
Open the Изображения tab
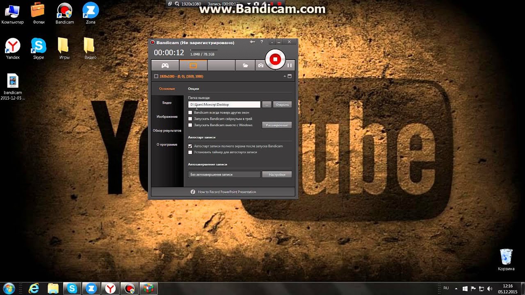tap(167, 117)
